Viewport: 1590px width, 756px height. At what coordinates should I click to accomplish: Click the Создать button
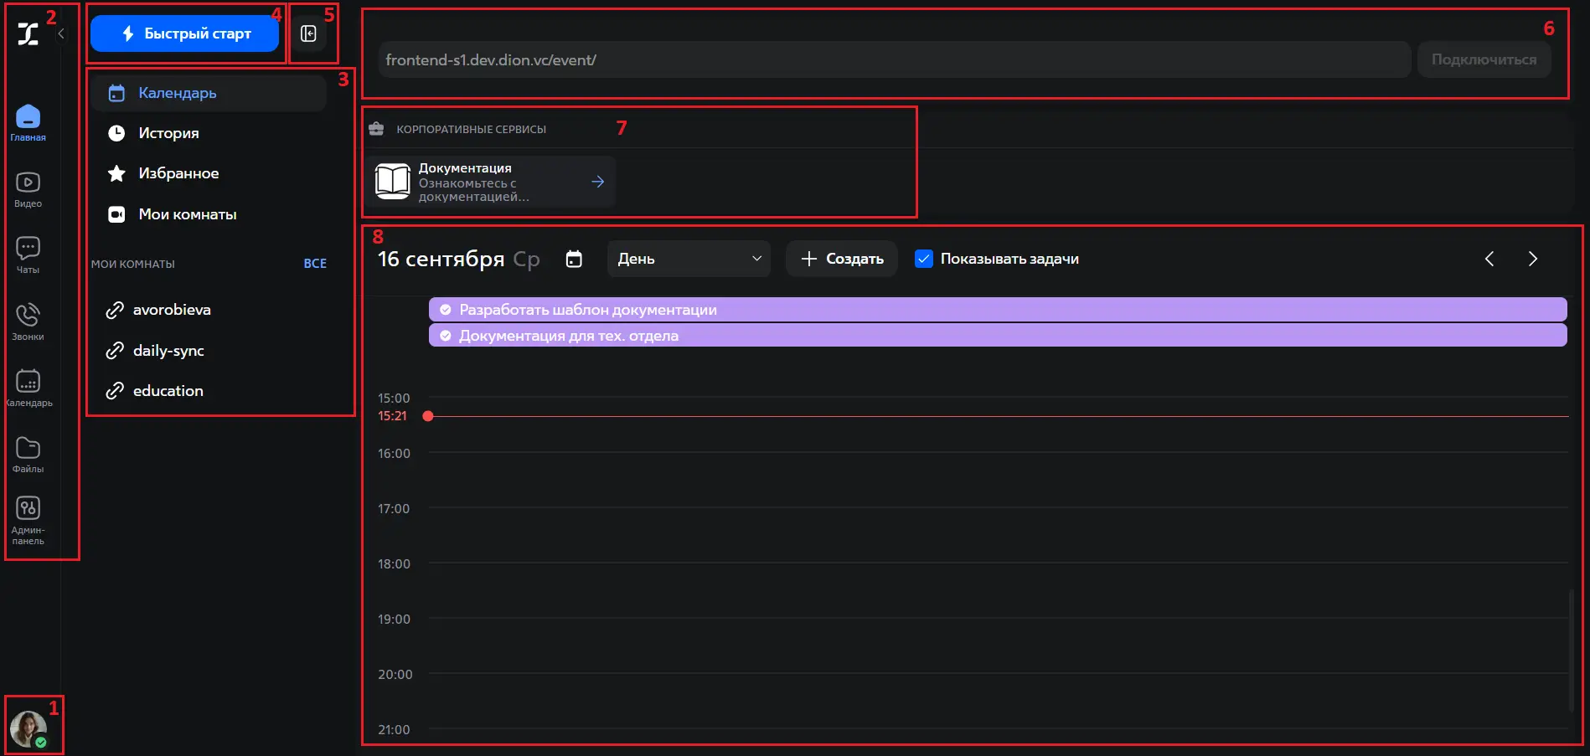tap(842, 259)
